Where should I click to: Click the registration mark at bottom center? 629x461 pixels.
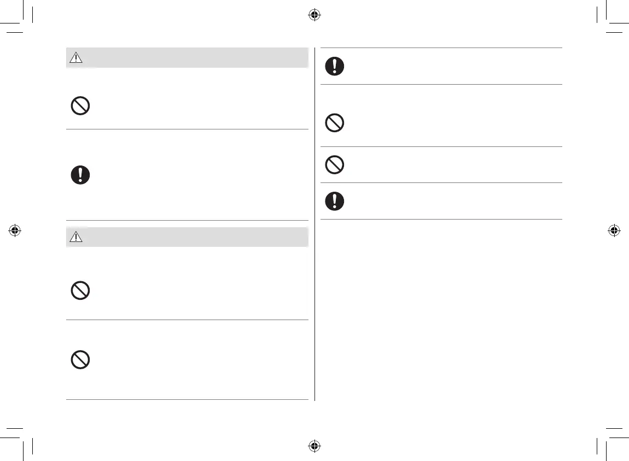click(314, 446)
